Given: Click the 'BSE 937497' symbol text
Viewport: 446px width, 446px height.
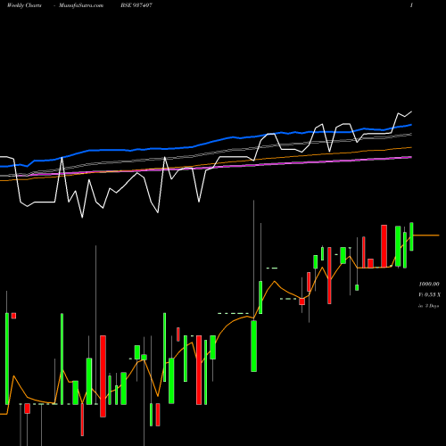Looking at the screenshot, I should [136, 5].
